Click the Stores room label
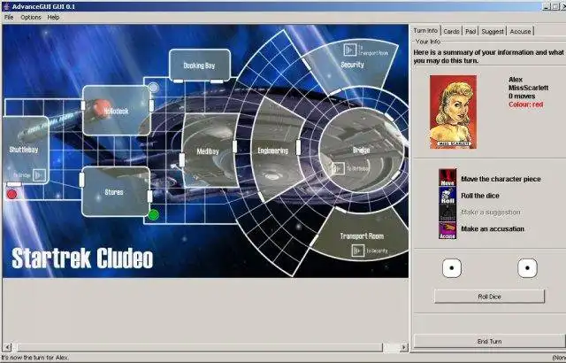 [x=114, y=192]
